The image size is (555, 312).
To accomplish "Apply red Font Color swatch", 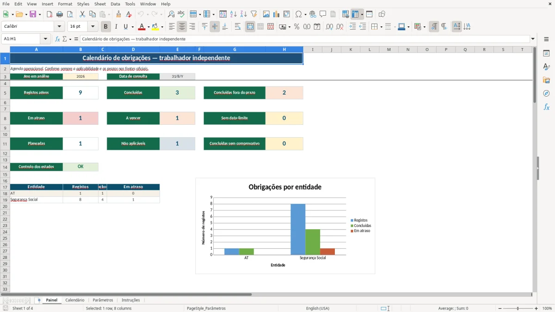I will (x=142, y=27).
